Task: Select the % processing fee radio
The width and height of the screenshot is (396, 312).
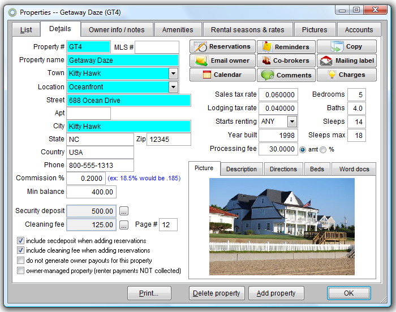Action: tap(323, 150)
